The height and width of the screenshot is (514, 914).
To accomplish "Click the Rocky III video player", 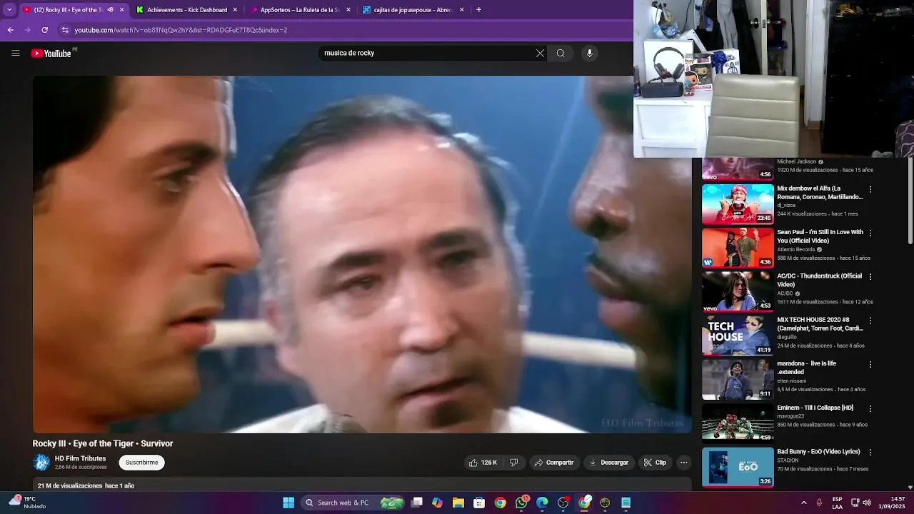I will coord(362,254).
